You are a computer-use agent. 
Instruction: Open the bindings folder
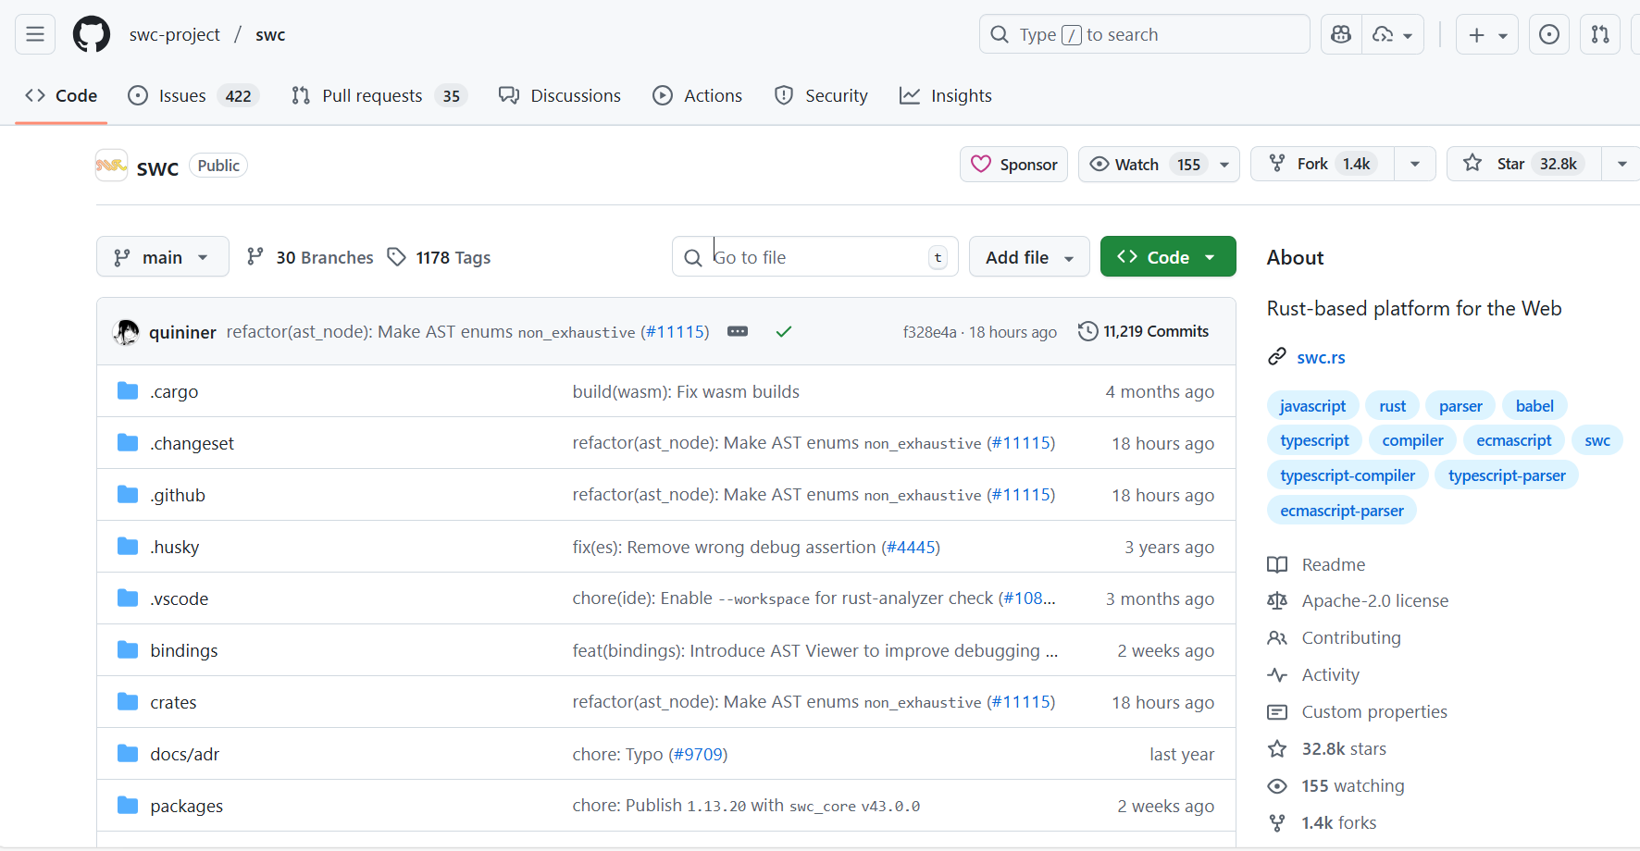pos(184,650)
